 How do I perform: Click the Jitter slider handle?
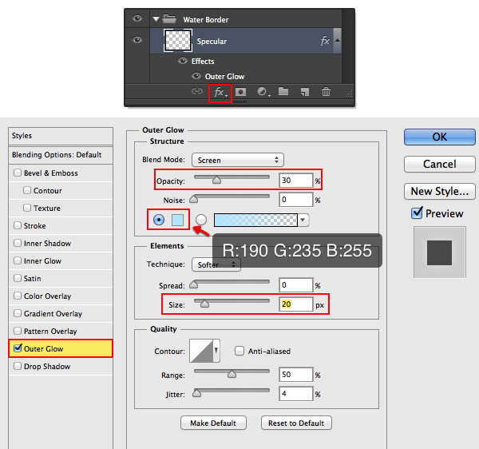[x=196, y=393]
